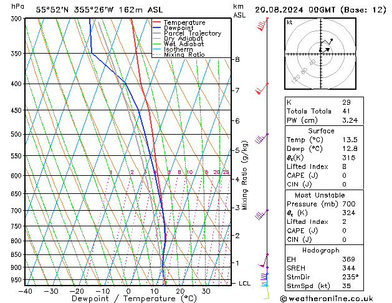The height and width of the screenshot is (303, 392).
Task: Click the wind barb at 300 hPa
Action: coord(262,25)
